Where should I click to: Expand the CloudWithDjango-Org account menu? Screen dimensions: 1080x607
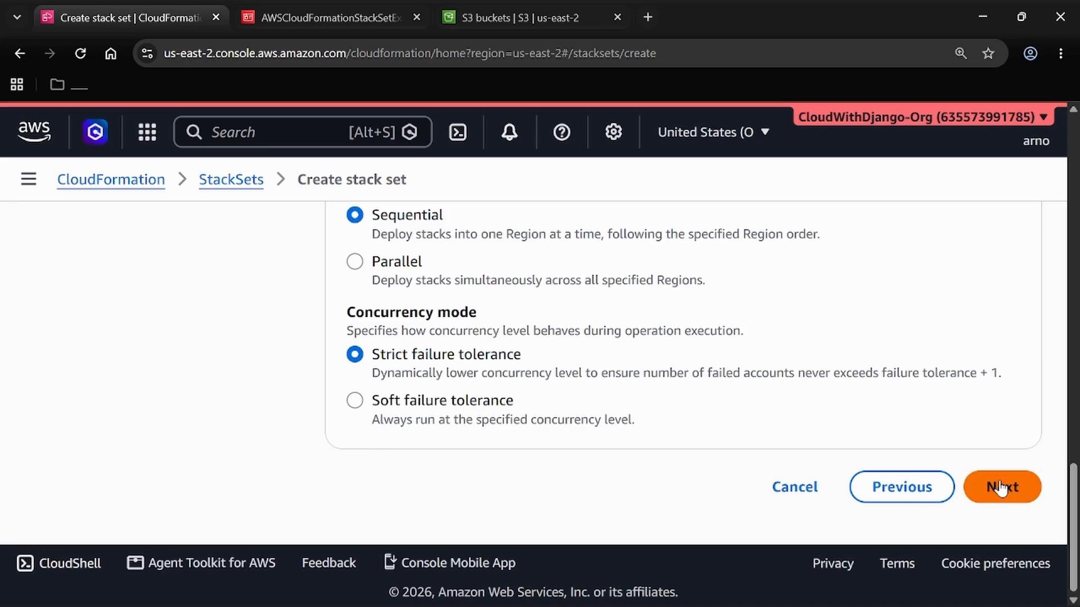point(923,117)
